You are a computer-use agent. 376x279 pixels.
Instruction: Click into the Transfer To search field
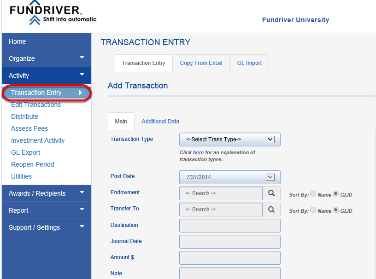point(221,209)
